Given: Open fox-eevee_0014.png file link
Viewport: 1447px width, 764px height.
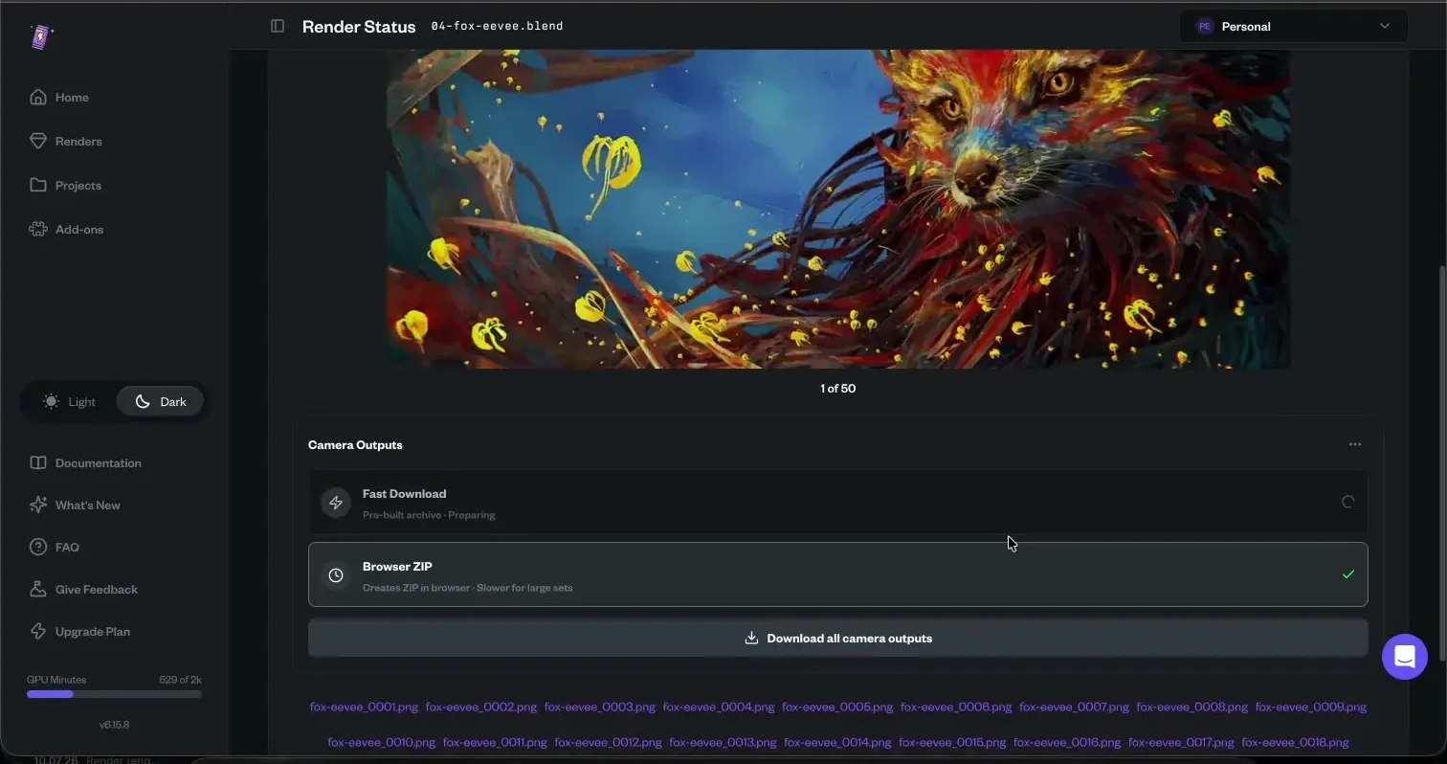Looking at the screenshot, I should (x=837, y=742).
